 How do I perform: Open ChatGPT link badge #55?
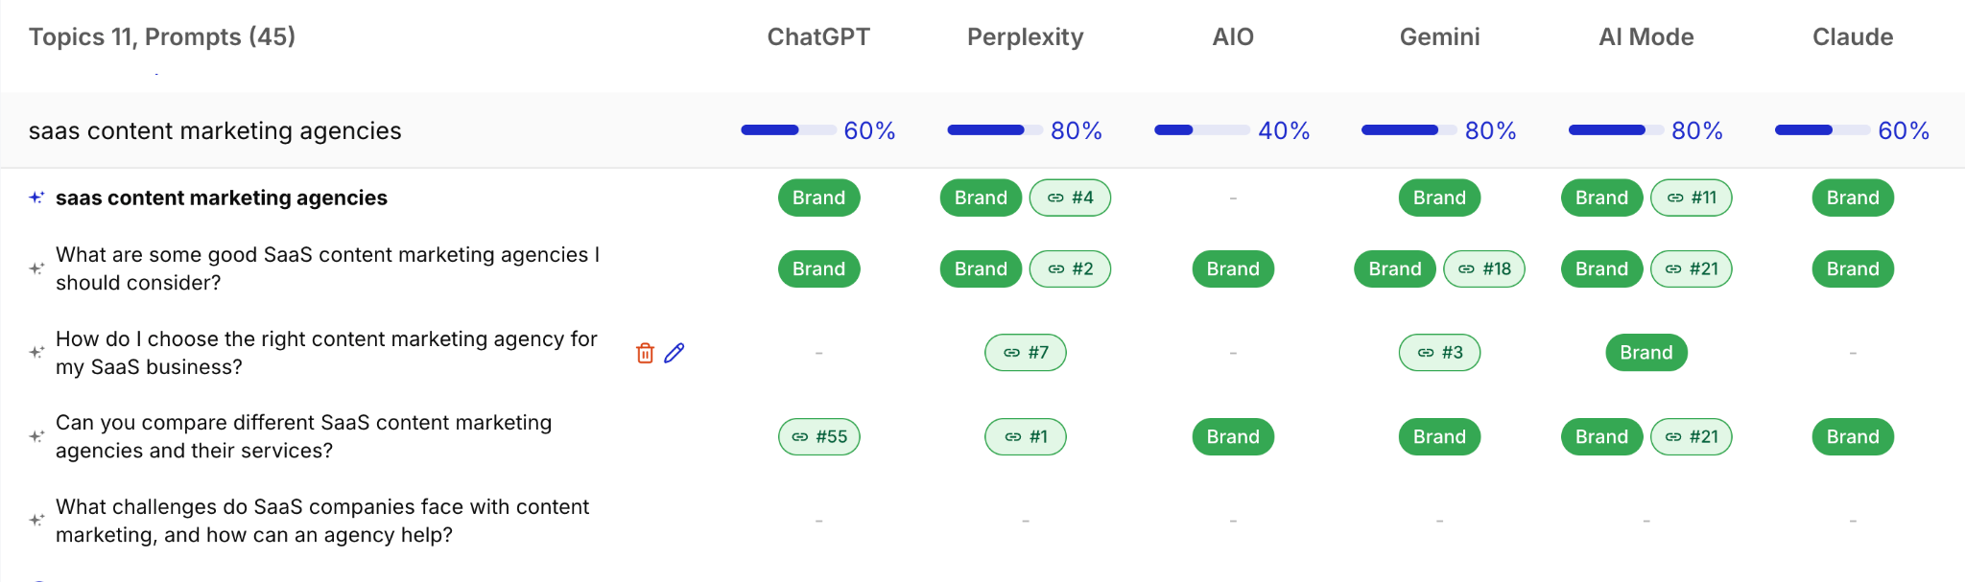(x=818, y=436)
